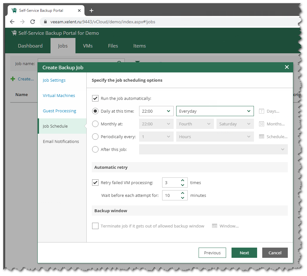Click the Cancel button
The image size is (307, 276).
point(275,253)
